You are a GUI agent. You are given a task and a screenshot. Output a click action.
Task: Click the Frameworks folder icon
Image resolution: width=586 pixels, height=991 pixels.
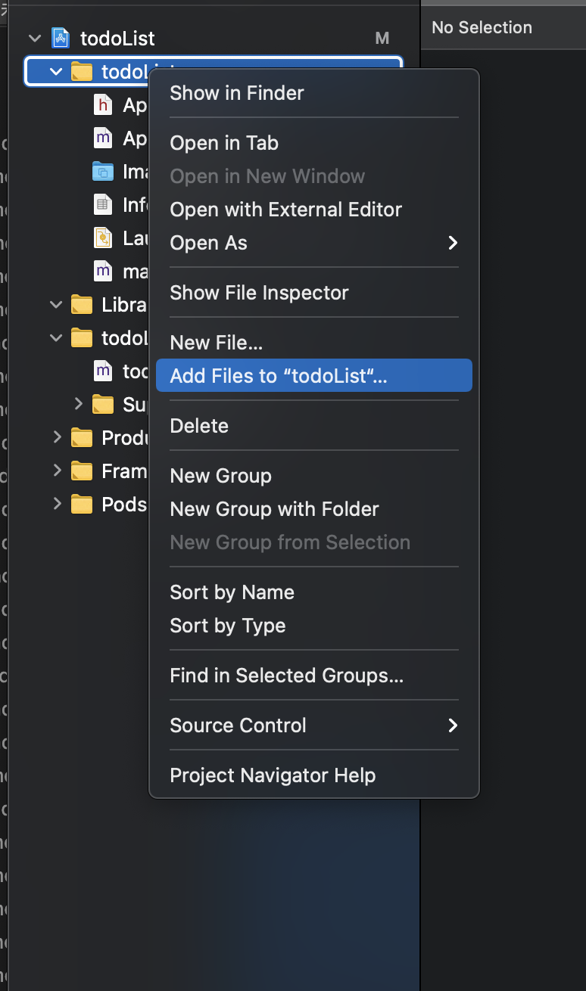coord(81,471)
